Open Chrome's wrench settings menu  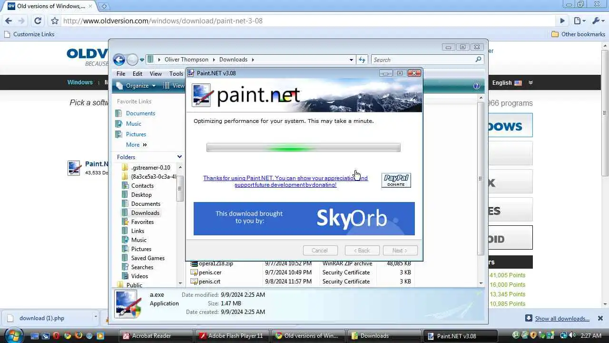[598, 21]
